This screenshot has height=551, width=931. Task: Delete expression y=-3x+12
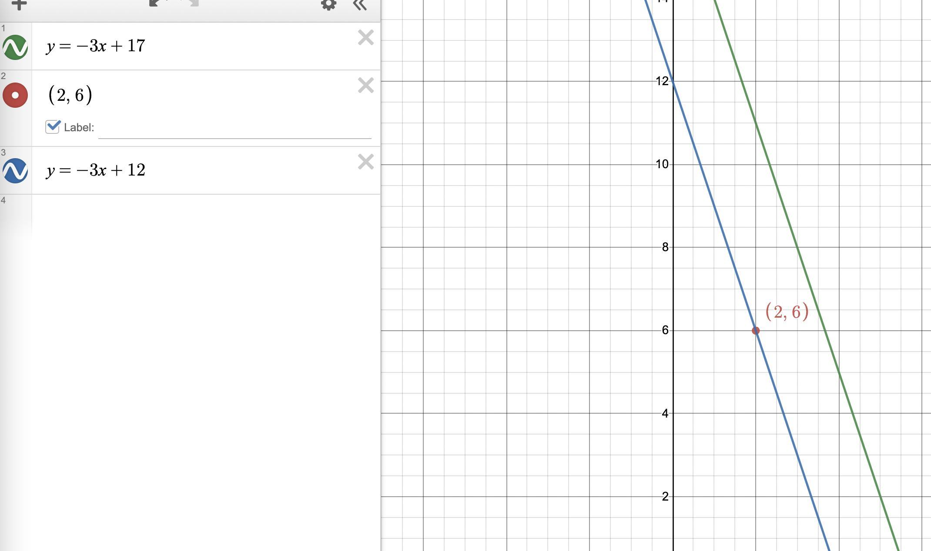tap(365, 162)
